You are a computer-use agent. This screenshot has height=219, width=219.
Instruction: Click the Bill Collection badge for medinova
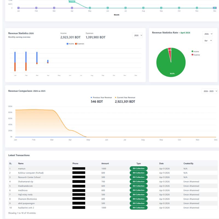point(139,190)
